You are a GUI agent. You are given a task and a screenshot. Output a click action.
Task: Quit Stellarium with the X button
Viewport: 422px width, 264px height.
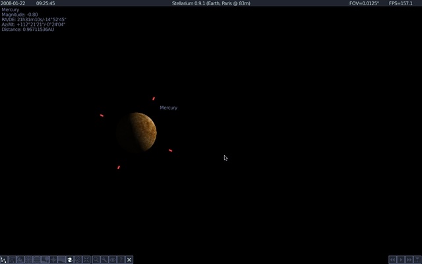pyautogui.click(x=129, y=259)
